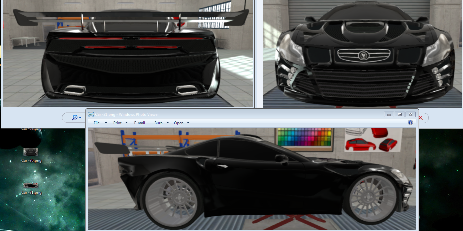463x231 pixels.
Task: Click the magnifier zoom button in back window
Action: pyautogui.click(x=77, y=117)
